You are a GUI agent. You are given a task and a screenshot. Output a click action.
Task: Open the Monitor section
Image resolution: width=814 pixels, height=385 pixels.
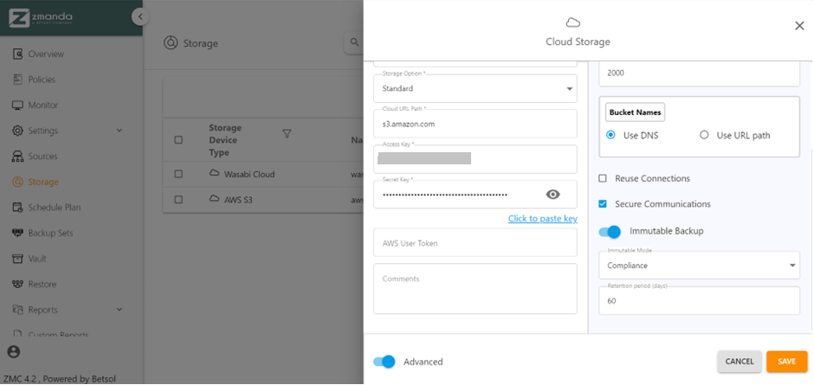pos(43,105)
